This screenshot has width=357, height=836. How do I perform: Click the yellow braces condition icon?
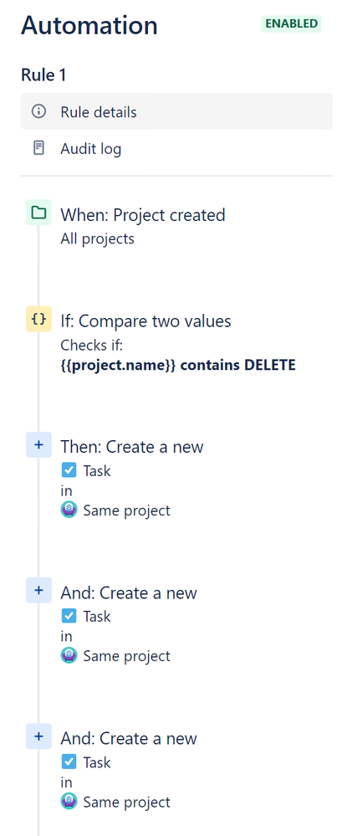[38, 320]
